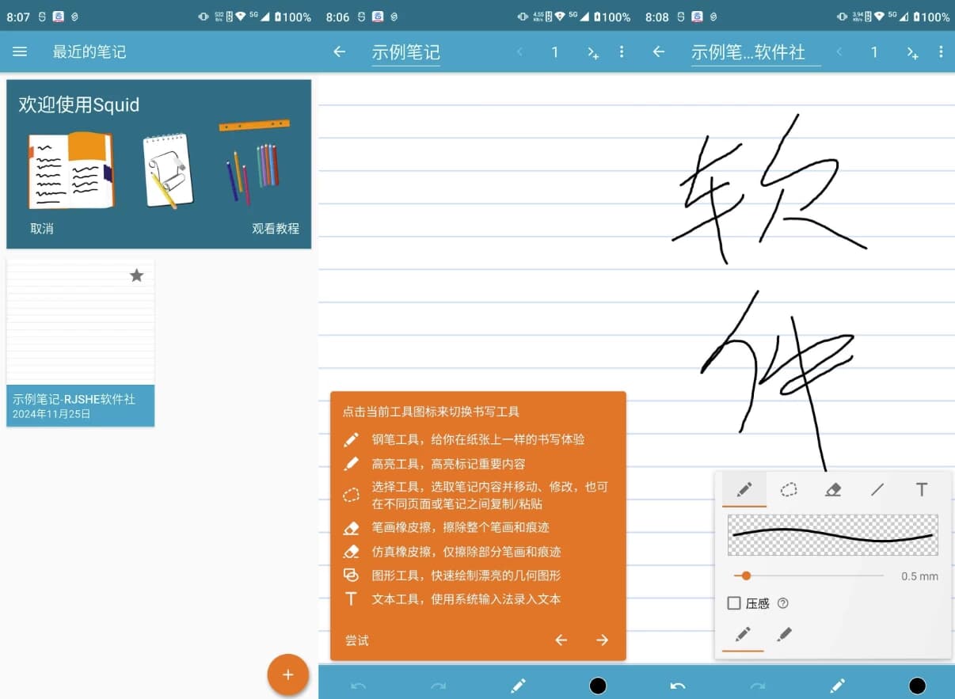
Task: Tap the add new page icon
Action: (593, 52)
